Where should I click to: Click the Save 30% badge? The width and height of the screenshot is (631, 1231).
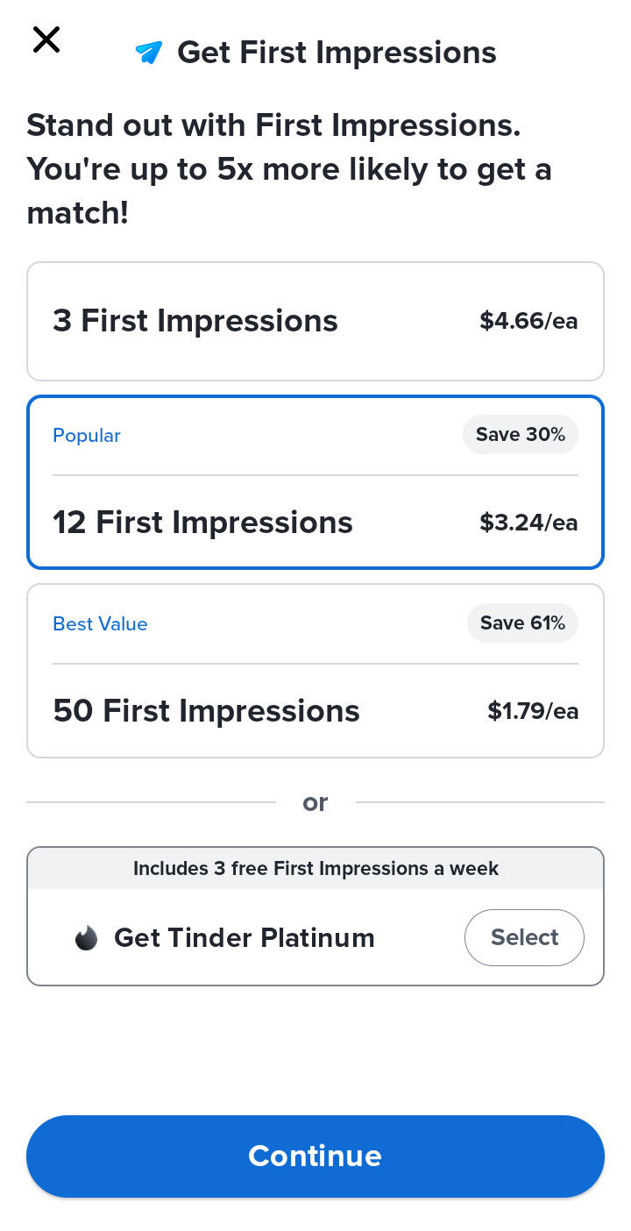[521, 434]
